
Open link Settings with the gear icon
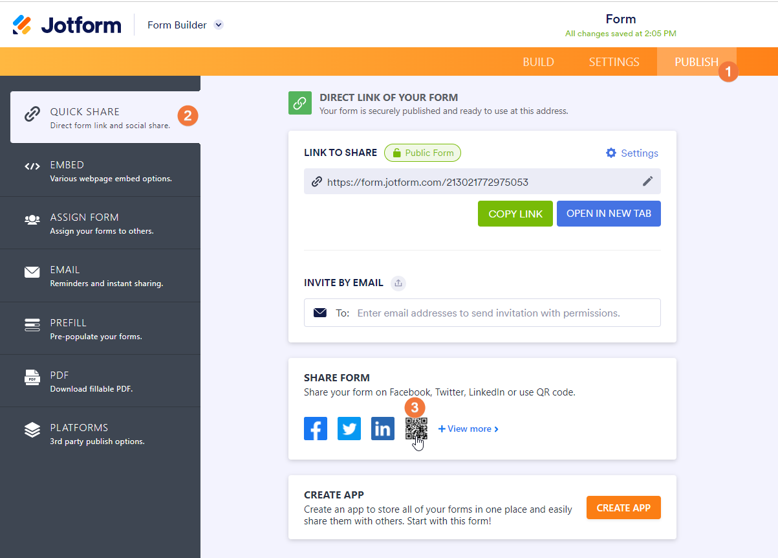coord(632,153)
